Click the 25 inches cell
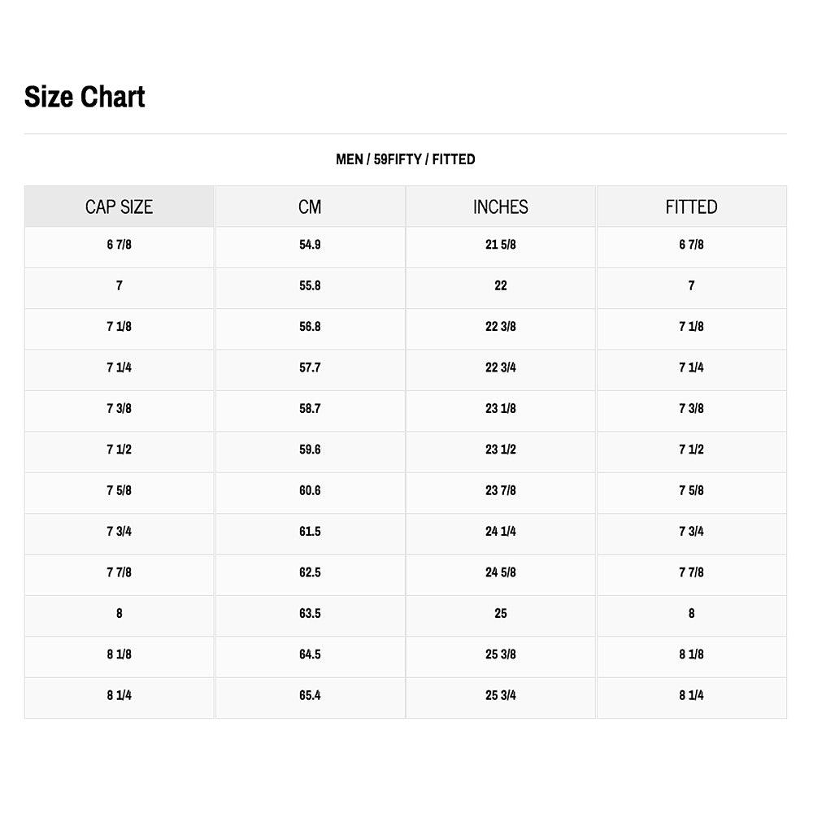 (500, 614)
